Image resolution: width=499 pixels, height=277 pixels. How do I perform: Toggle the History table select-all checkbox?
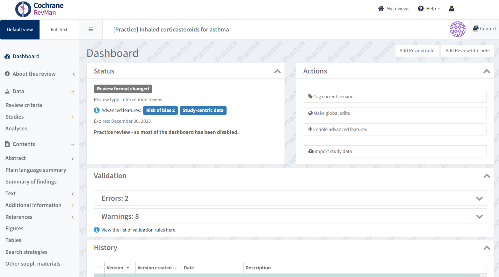click(x=99, y=267)
